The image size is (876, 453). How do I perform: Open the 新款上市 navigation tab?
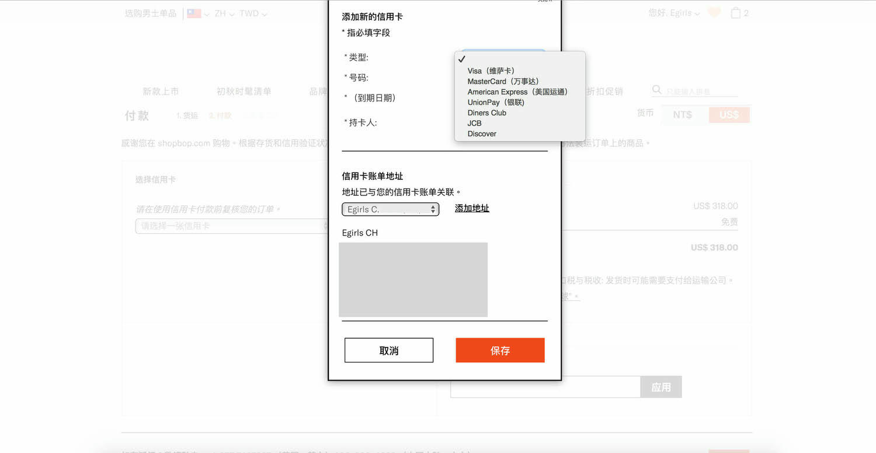[161, 92]
